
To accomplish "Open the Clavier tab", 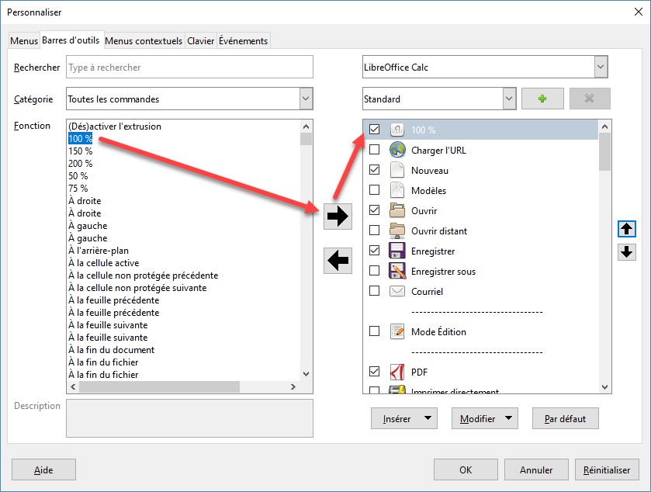I will pos(201,41).
